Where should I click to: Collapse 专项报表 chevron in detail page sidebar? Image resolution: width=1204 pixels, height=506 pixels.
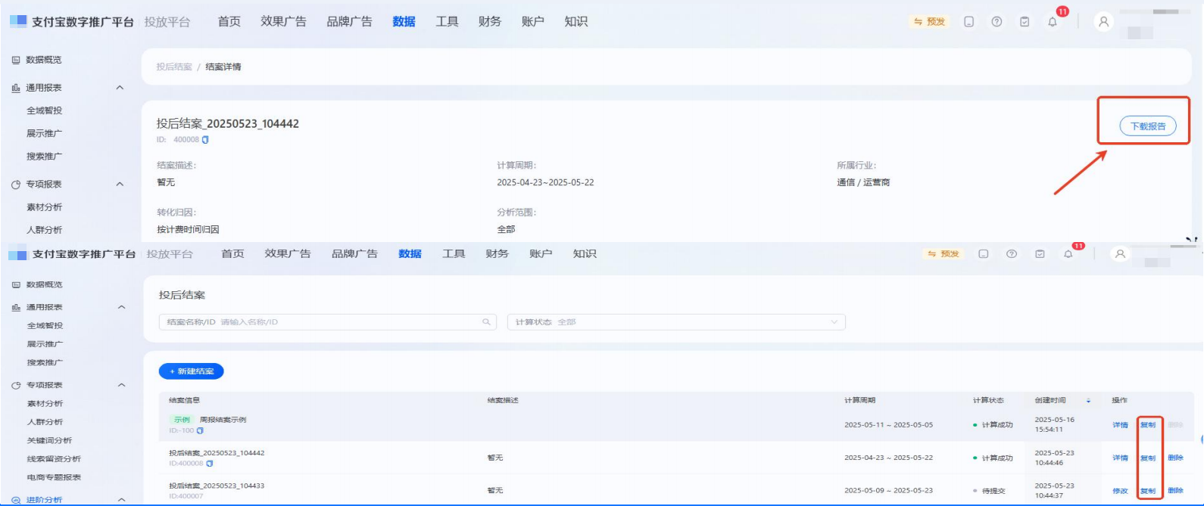click(x=120, y=184)
